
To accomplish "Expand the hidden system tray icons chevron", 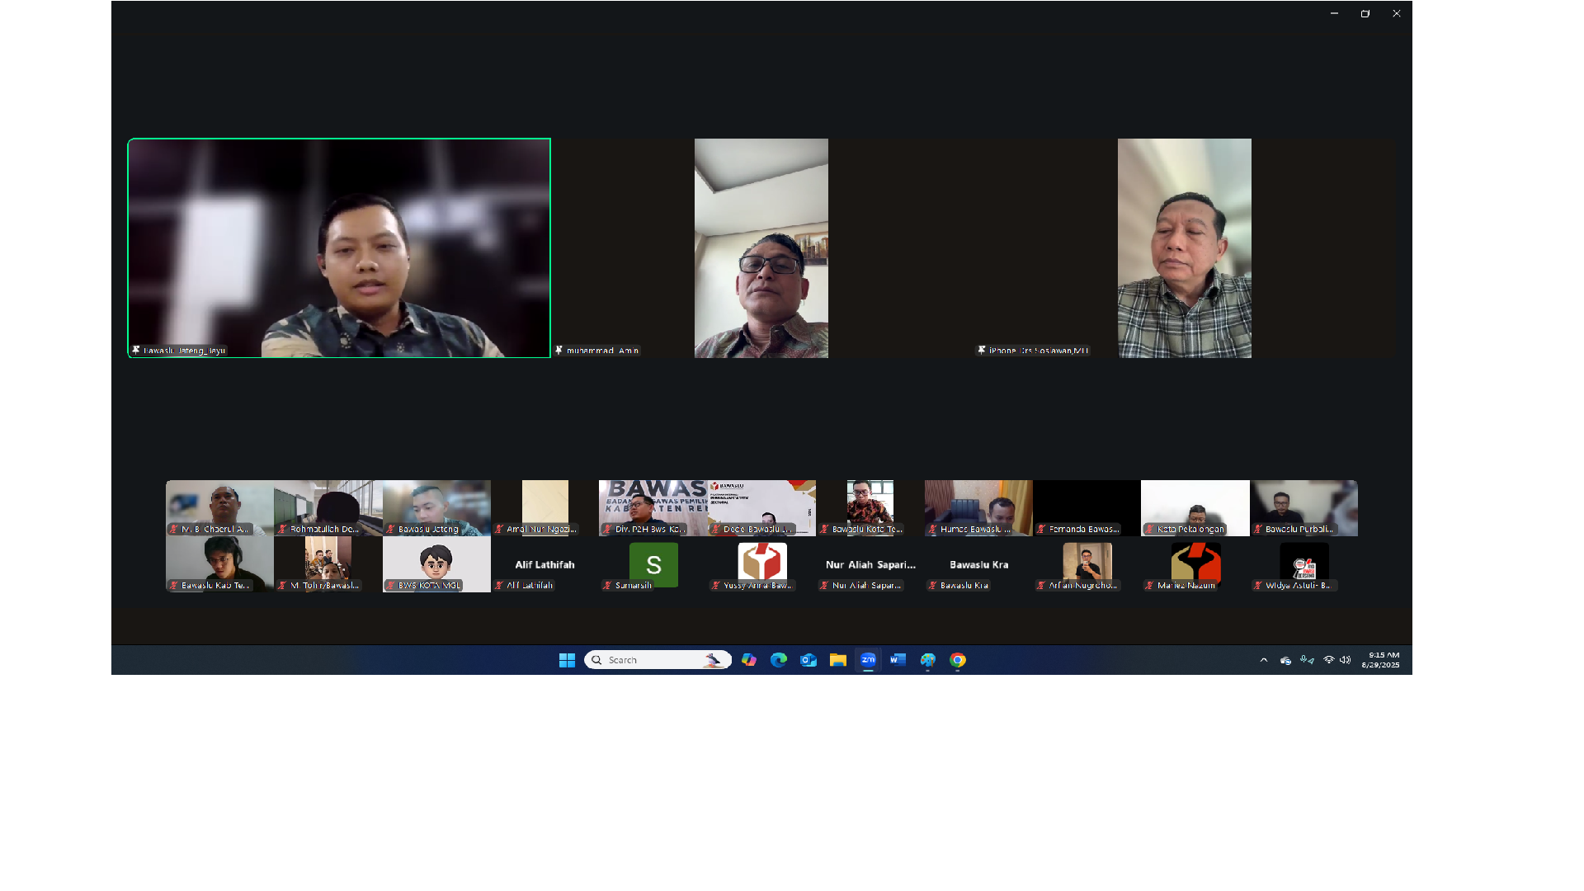I will 1264,660.
